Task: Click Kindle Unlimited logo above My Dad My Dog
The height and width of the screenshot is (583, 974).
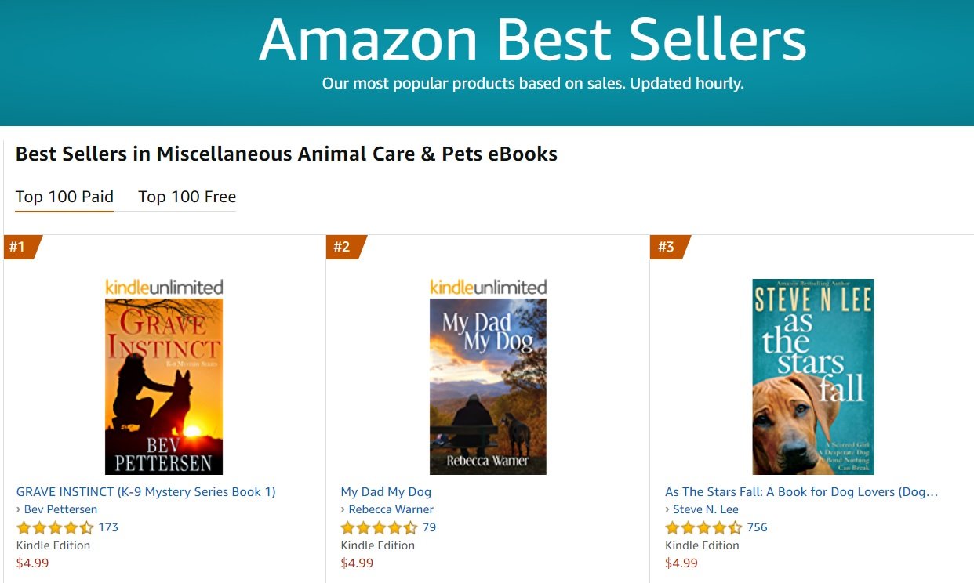Action: tap(488, 287)
